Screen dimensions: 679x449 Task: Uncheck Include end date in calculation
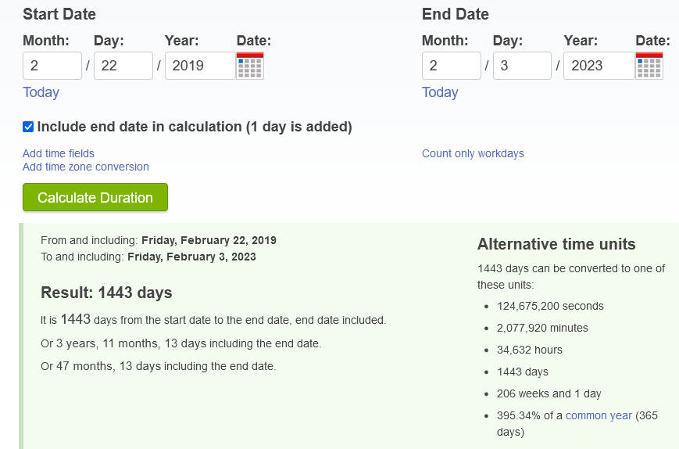pos(28,127)
